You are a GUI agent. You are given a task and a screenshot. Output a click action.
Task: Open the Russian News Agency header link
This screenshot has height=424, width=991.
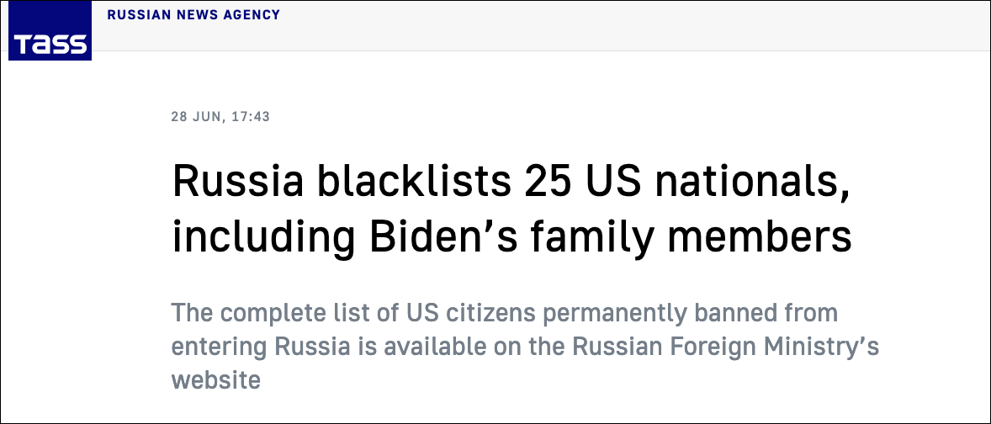[x=193, y=15]
